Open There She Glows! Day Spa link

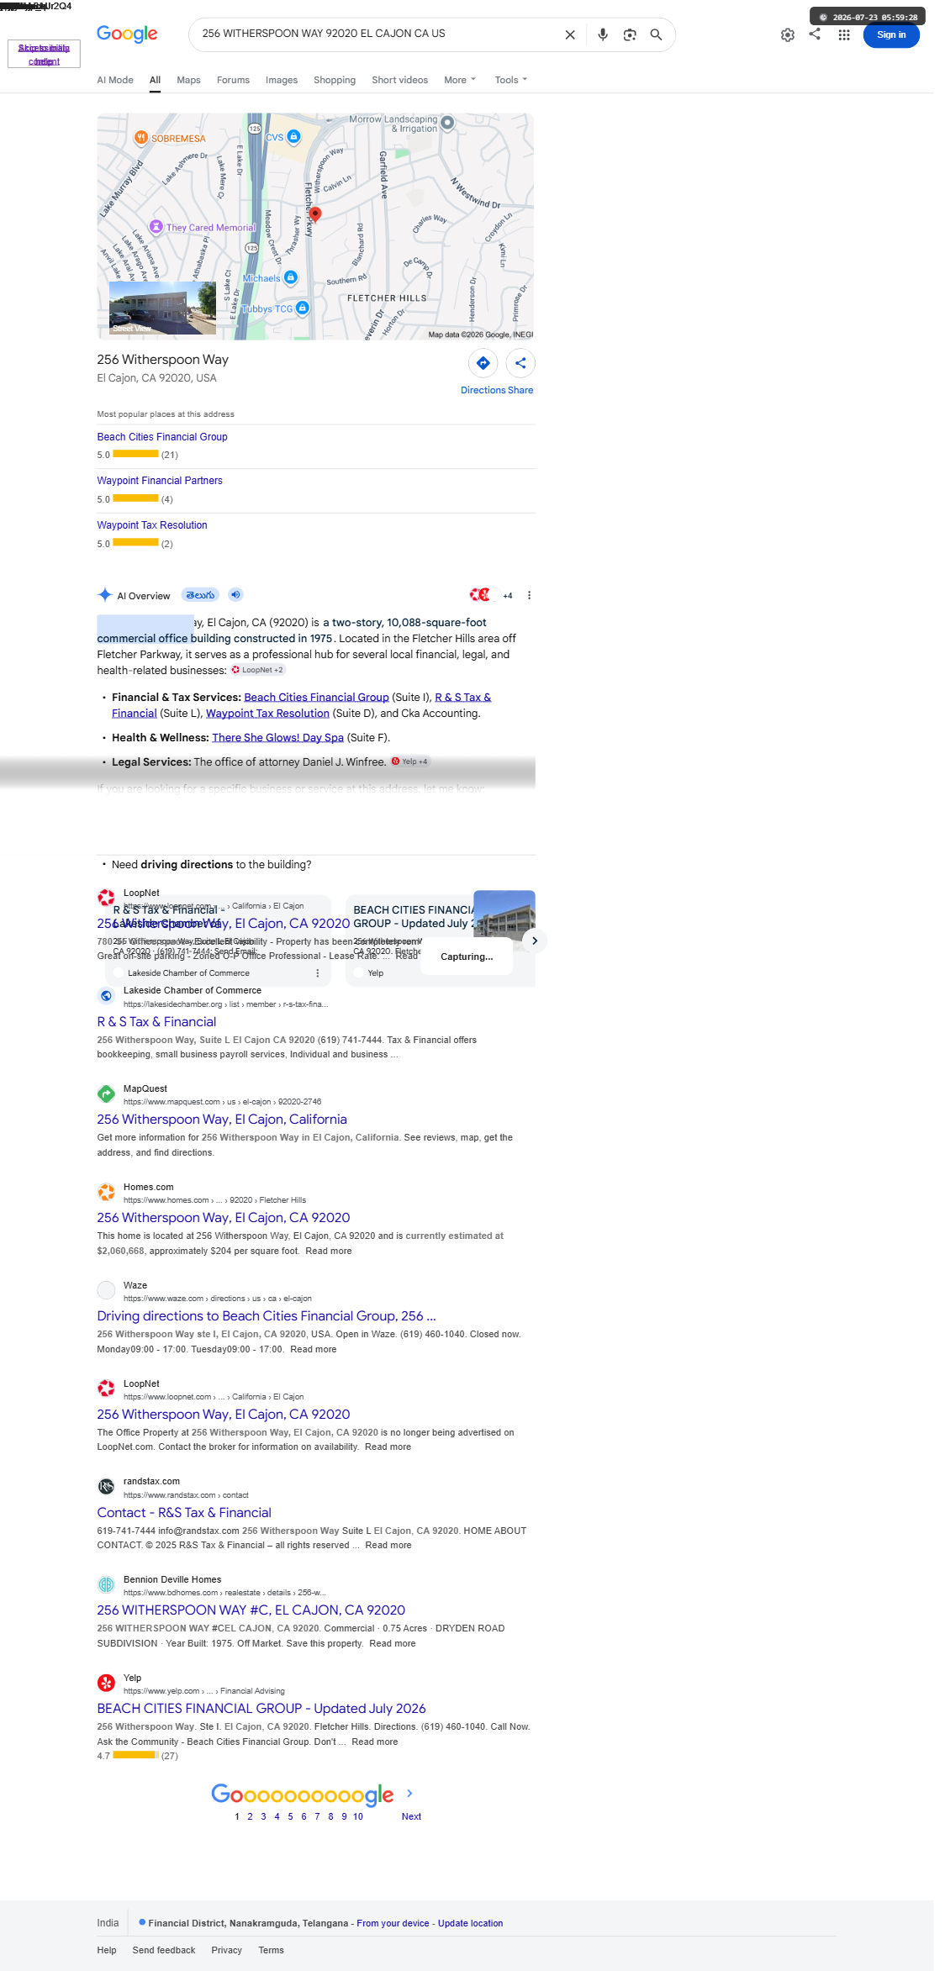pos(277,738)
